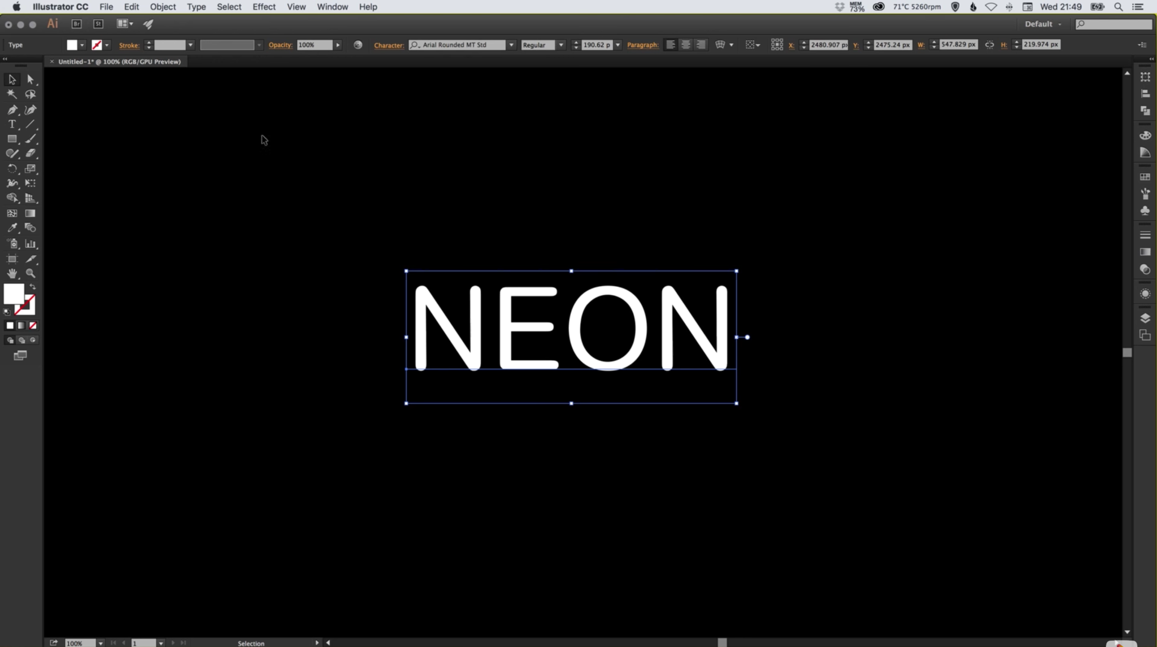
Task: Select the Eraser tool
Action: coord(31,154)
